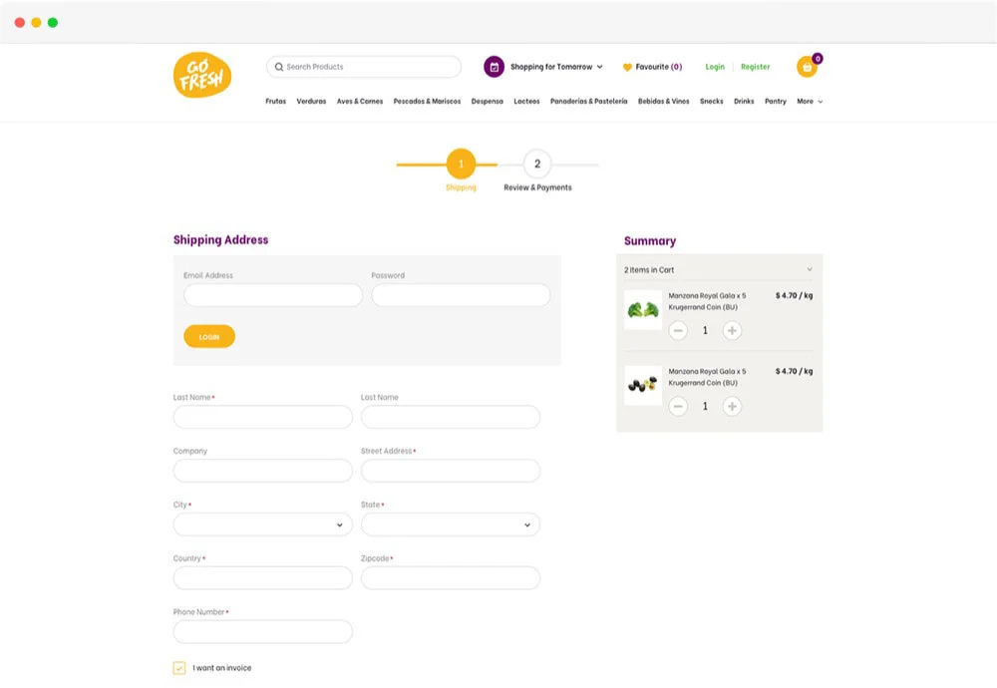Check the 'I want an invoice' checkbox

(179, 668)
